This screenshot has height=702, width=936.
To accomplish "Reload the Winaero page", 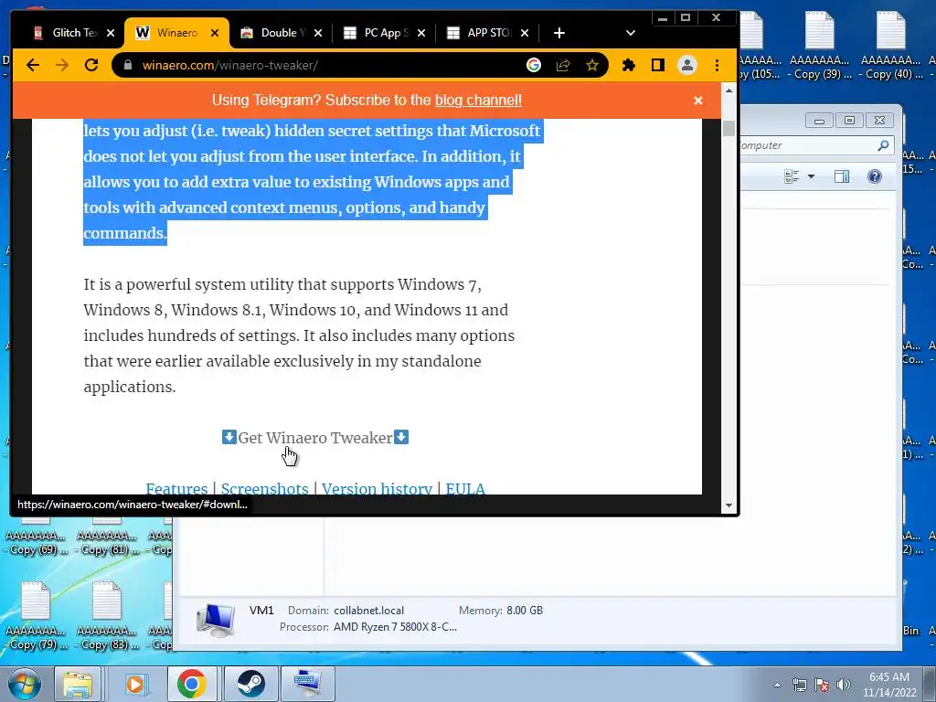I will (x=91, y=65).
